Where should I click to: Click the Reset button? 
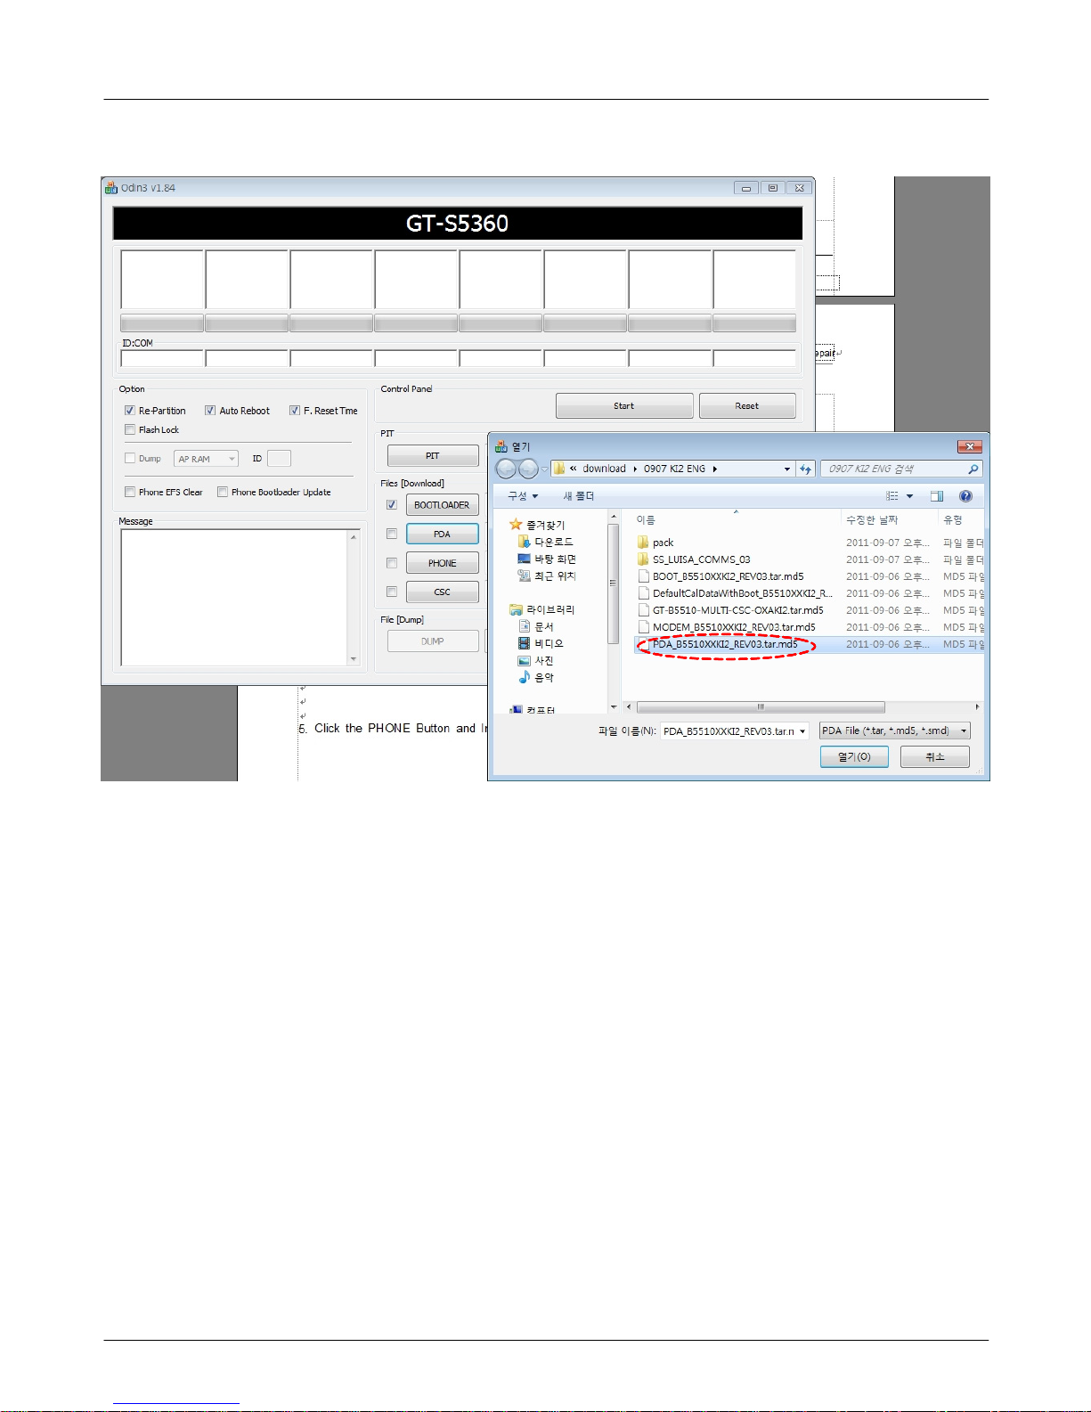coord(747,406)
